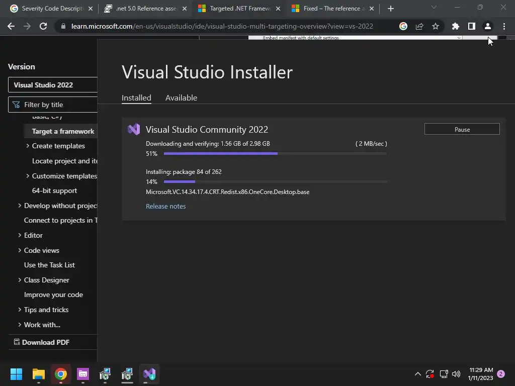
Task: Pause the Visual Studio Community installation
Action: point(462,129)
